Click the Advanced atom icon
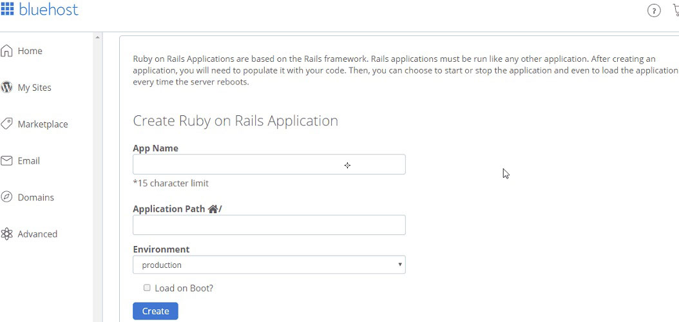This screenshot has width=679, height=322. (x=6, y=234)
